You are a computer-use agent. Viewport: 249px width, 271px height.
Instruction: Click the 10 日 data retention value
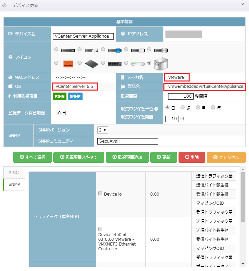pos(61,113)
